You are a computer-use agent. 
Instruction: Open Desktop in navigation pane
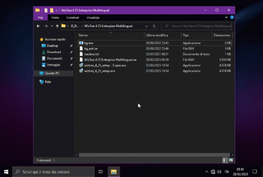tap(52, 46)
